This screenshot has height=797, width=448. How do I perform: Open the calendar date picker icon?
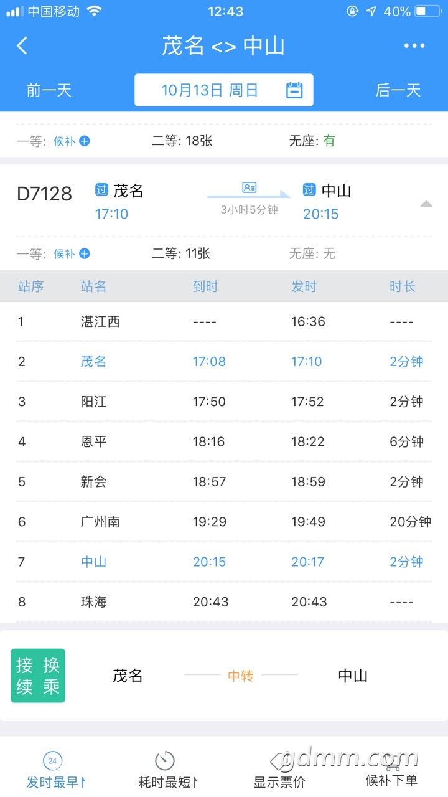[x=294, y=90]
